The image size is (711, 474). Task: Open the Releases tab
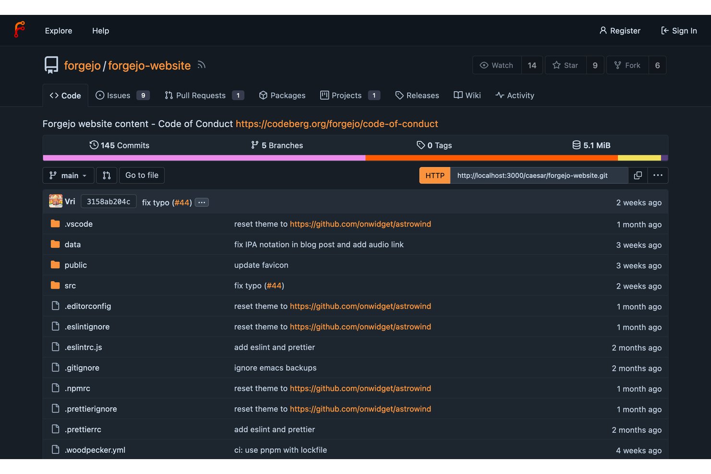417,96
